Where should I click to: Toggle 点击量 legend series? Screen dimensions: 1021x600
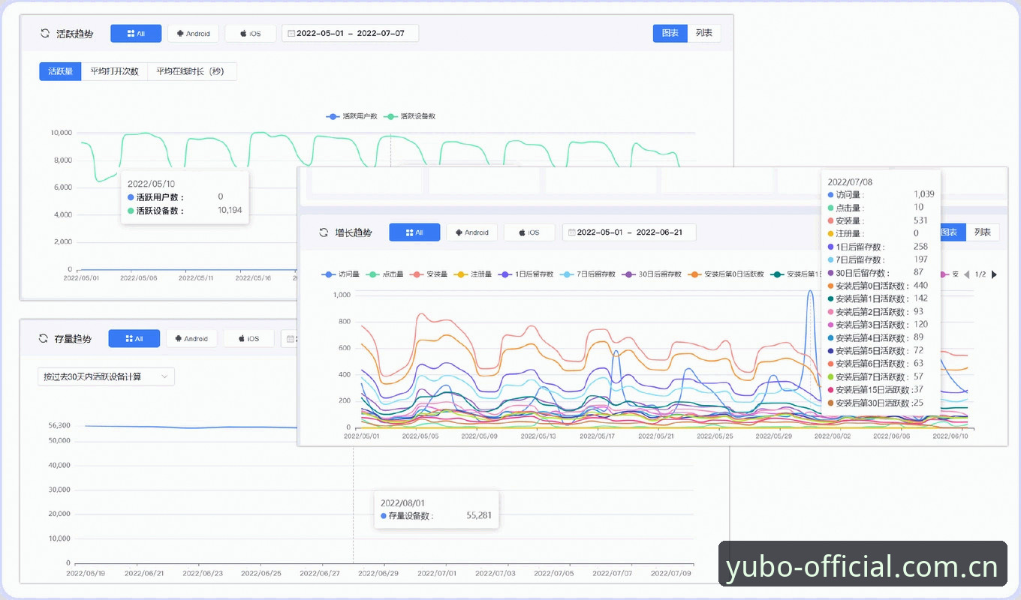386,274
